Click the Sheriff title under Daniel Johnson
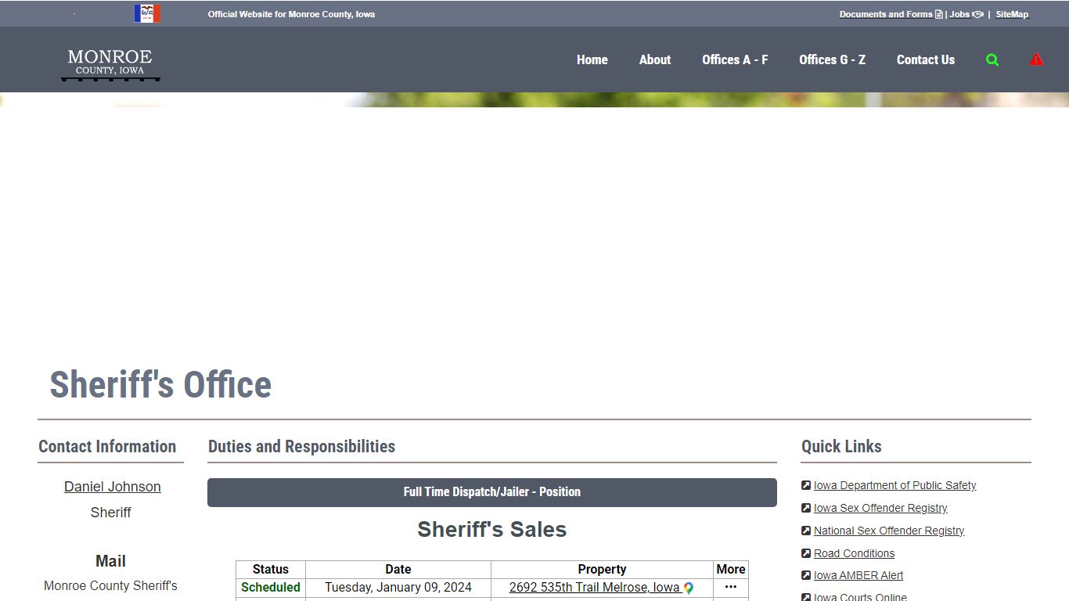Screen dimensions: 1069x601 coord(111,513)
